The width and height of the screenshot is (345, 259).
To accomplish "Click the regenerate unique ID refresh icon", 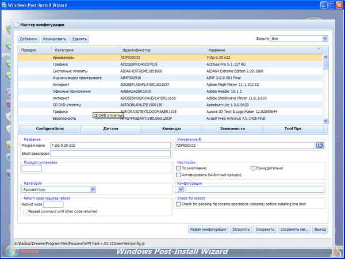I will [x=320, y=146].
